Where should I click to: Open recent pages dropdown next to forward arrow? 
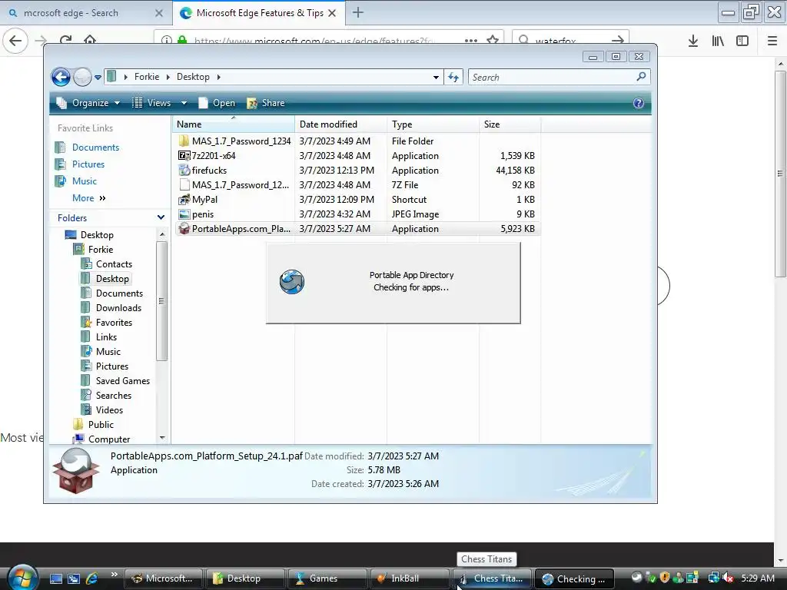click(98, 78)
